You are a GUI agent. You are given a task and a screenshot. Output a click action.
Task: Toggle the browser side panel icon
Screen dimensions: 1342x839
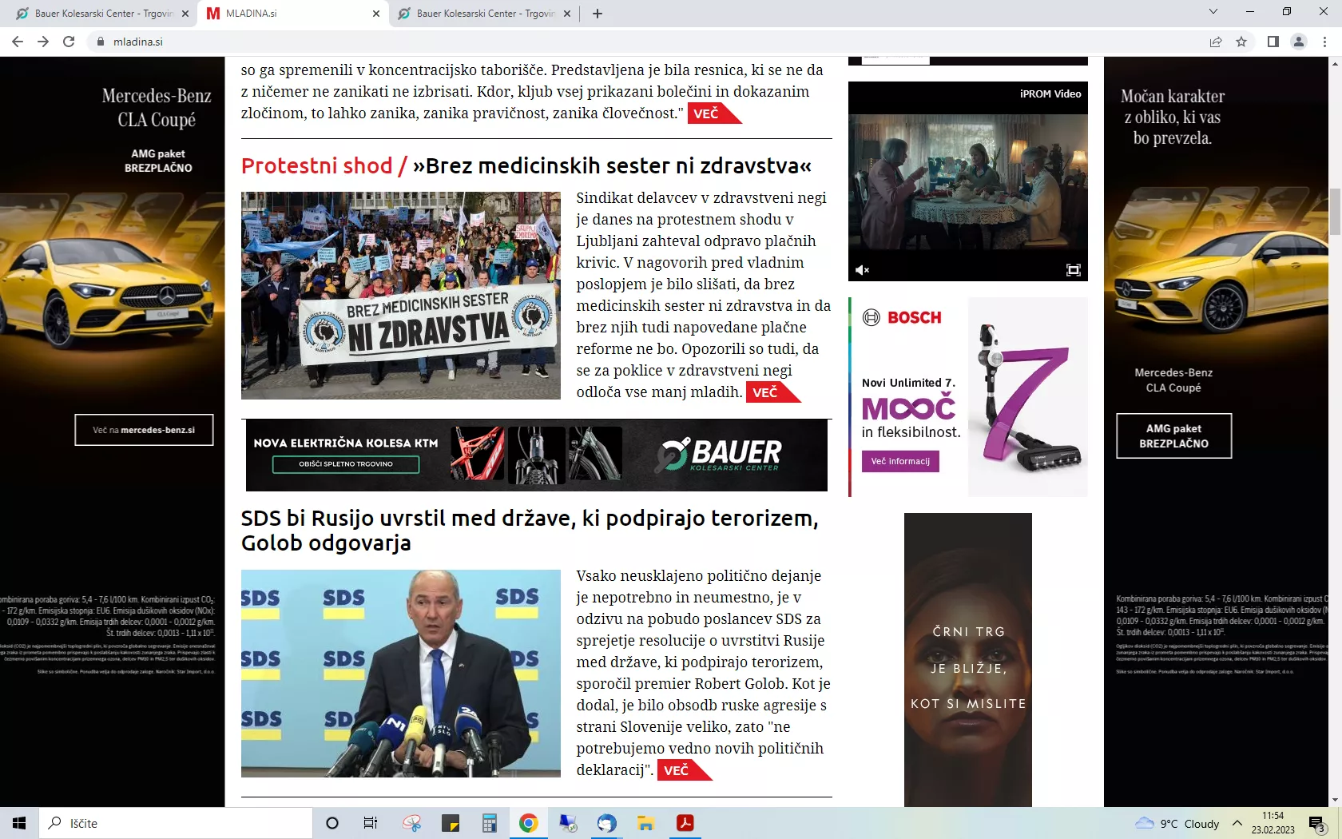[x=1273, y=42]
